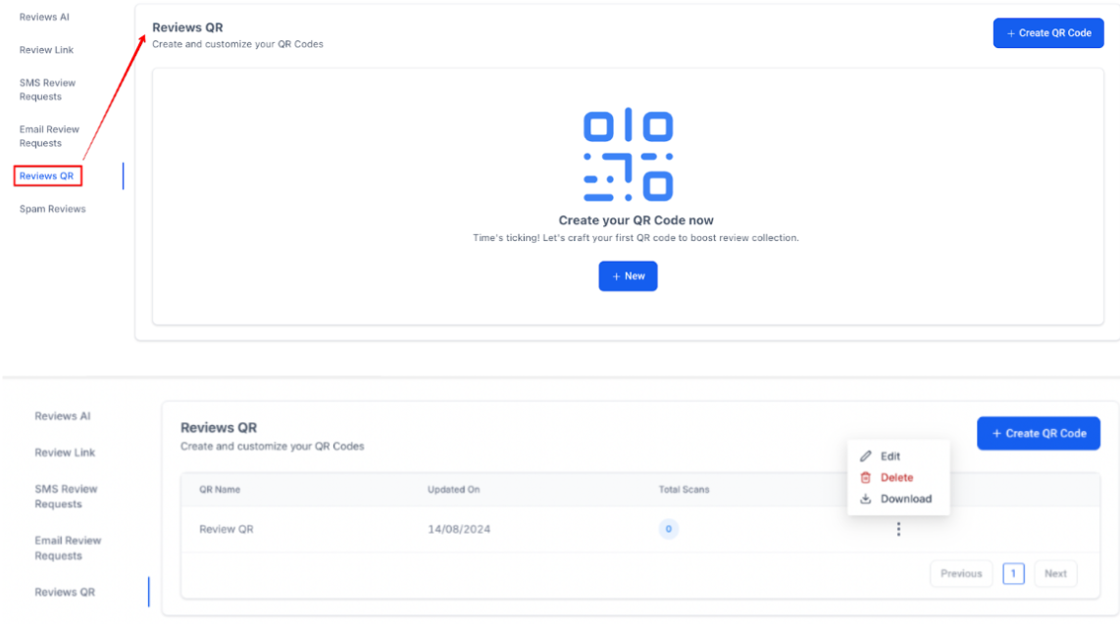Choose Download in the row action menu

pos(906,499)
